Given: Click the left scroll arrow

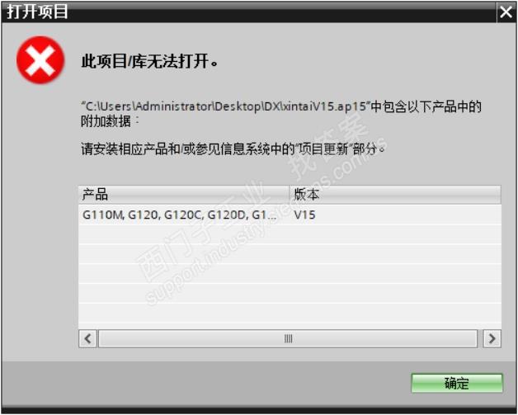Looking at the screenshot, I should [x=88, y=338].
